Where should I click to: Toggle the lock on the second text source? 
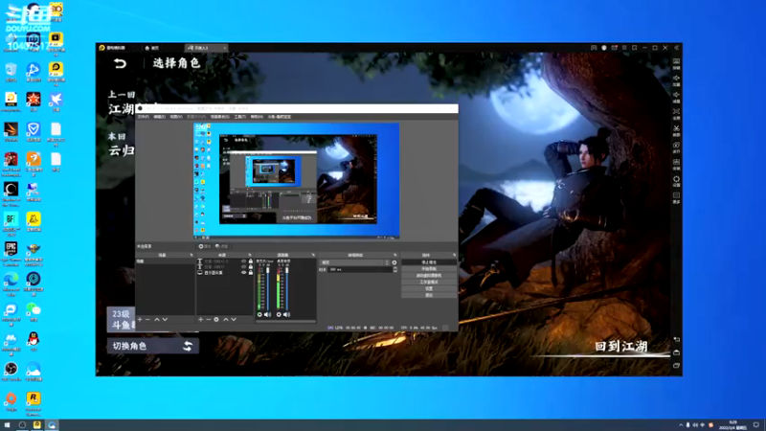pyautogui.click(x=251, y=267)
